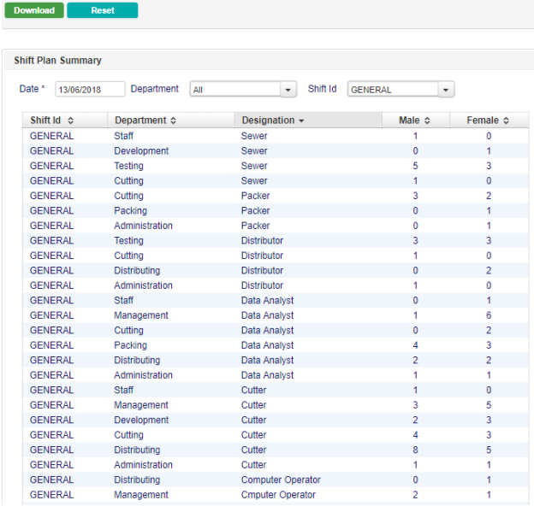The width and height of the screenshot is (534, 506).
Task: Click the green Download button
Action: (x=34, y=10)
